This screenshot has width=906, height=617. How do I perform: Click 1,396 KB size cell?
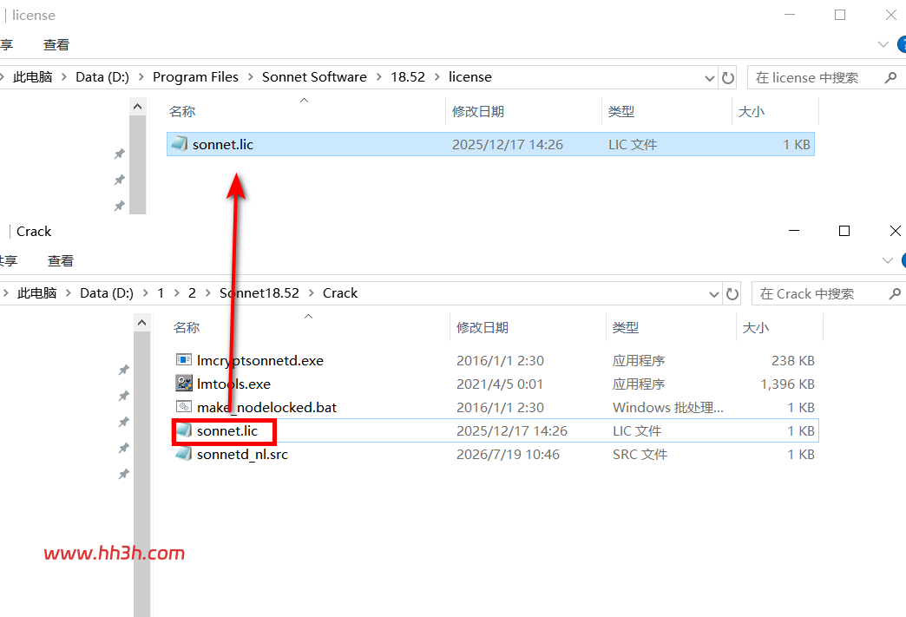click(788, 384)
